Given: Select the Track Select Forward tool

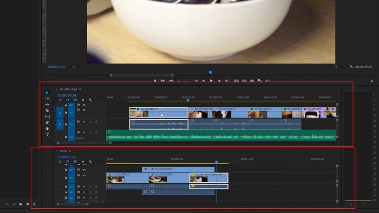Looking at the screenshot, I should pyautogui.click(x=47, y=98).
